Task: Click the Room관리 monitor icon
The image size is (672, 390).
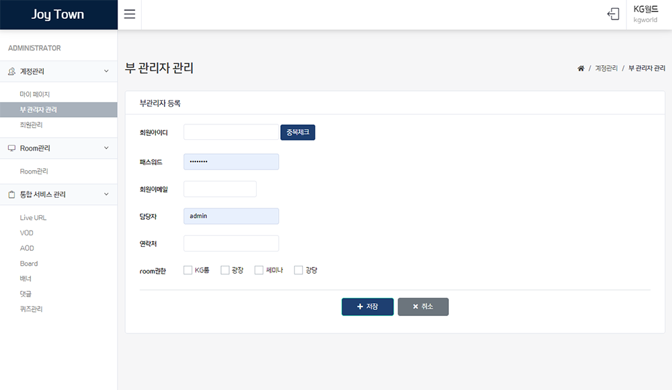Action: pyautogui.click(x=11, y=148)
